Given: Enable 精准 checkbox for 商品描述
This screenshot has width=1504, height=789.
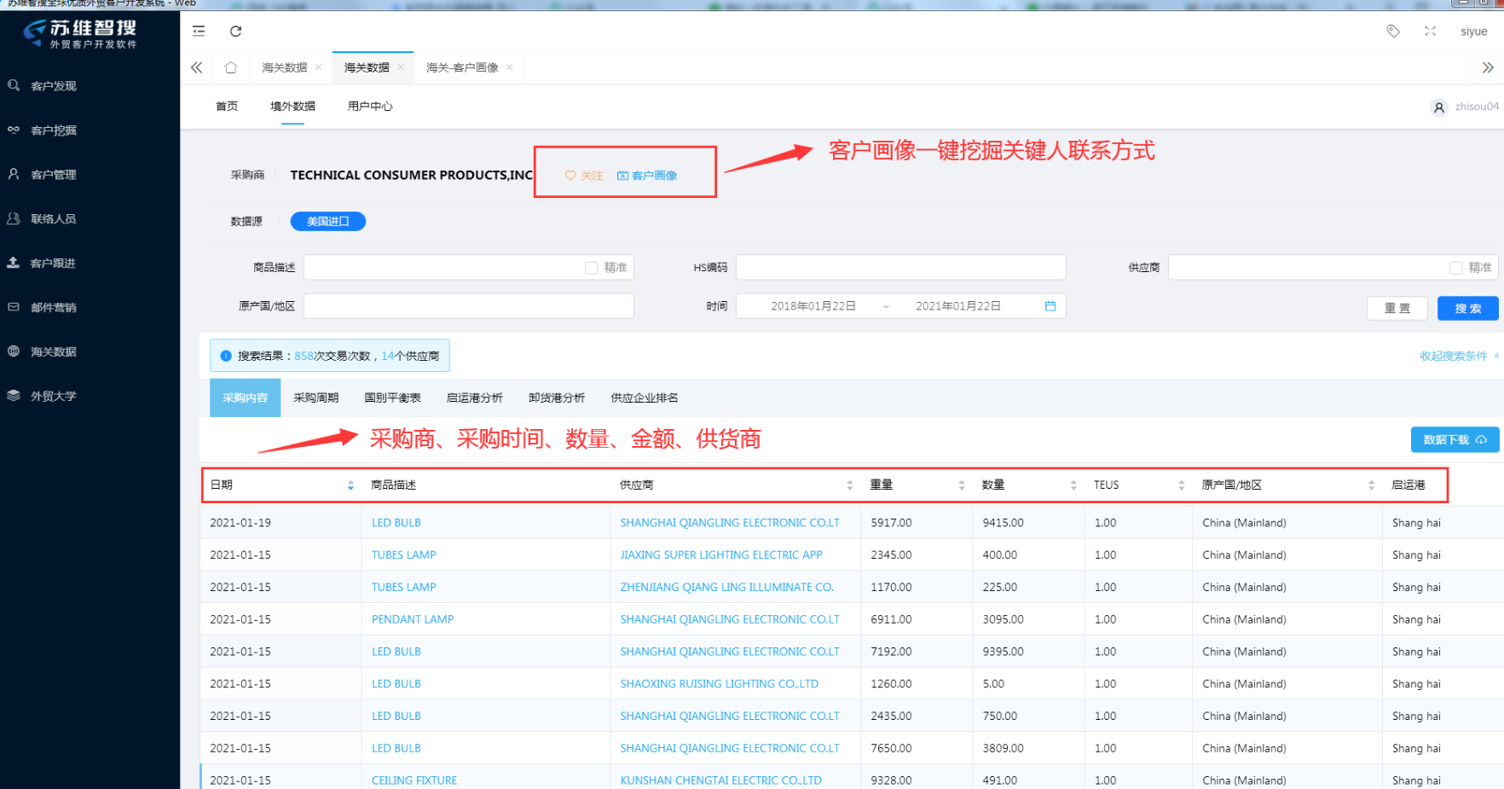Looking at the screenshot, I should (x=592, y=268).
